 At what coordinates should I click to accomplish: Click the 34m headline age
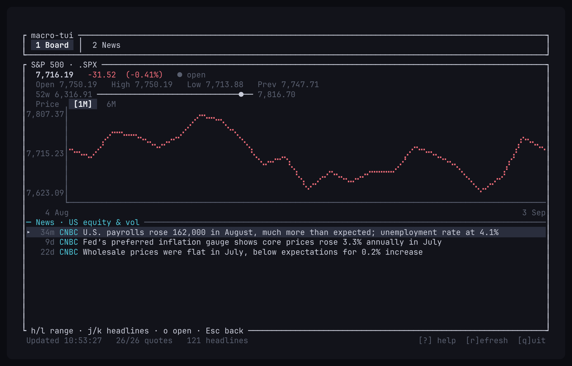click(47, 232)
